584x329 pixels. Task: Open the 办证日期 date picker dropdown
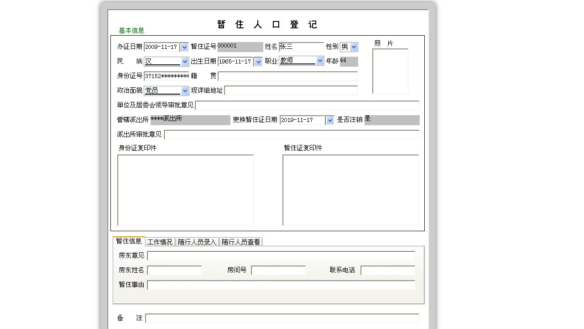coord(184,47)
